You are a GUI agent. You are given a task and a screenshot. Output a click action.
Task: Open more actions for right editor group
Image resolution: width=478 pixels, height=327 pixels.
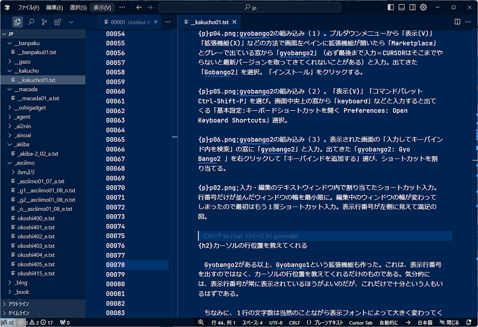[468, 22]
